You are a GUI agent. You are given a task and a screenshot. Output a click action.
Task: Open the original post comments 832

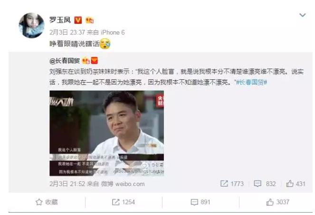(265, 184)
